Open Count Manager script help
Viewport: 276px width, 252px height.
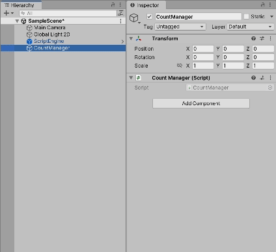tap(253, 78)
